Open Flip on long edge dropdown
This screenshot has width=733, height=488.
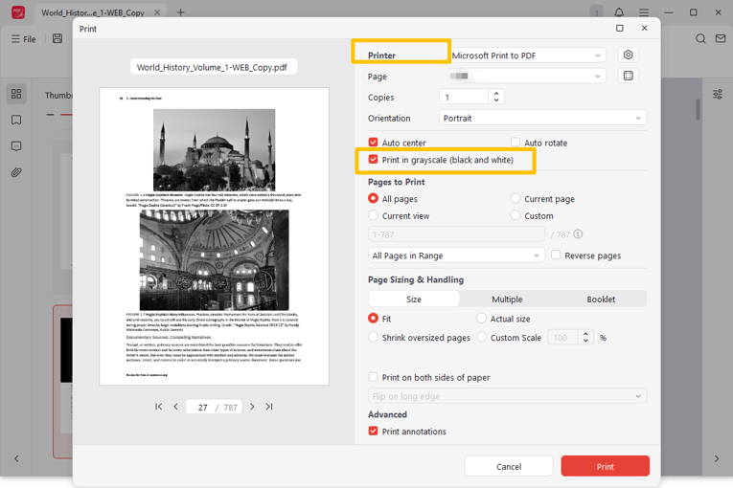(507, 396)
